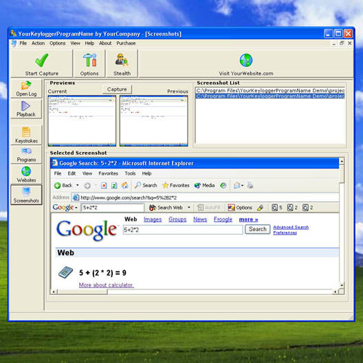Click the Capture button
This screenshot has height=363, width=363.
point(117,89)
